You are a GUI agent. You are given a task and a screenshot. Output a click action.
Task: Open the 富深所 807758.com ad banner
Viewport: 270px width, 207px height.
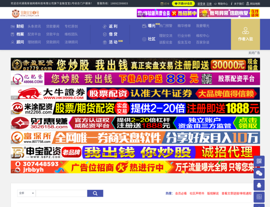point(135,138)
